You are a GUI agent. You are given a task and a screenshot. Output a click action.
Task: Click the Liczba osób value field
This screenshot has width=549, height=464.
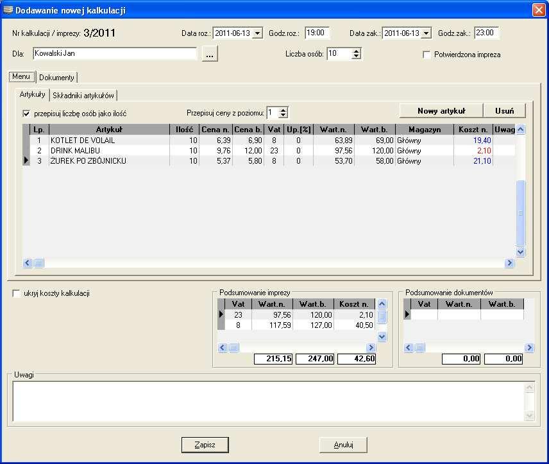coord(339,54)
